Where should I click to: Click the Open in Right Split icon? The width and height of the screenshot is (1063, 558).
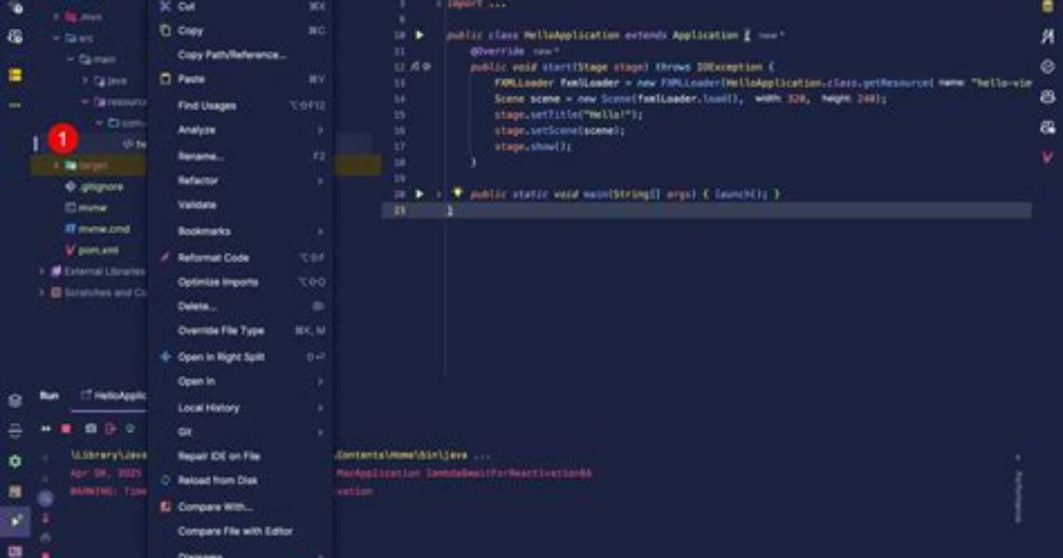pos(165,356)
